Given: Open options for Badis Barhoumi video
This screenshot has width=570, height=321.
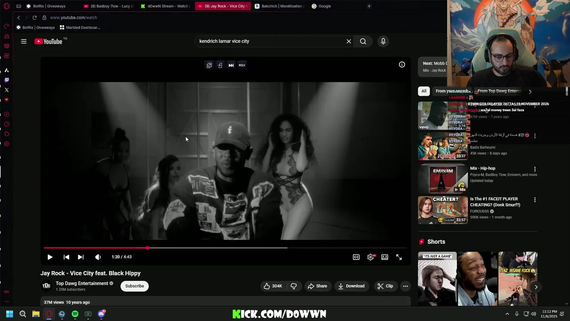Looking at the screenshot, I should 535,136.
